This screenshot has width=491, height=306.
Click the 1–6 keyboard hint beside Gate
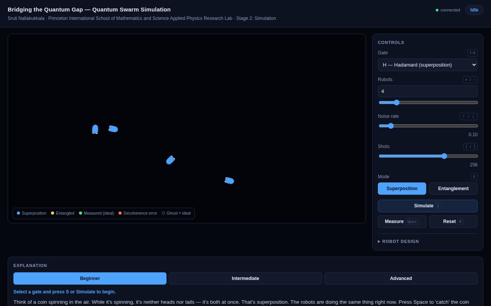click(472, 53)
